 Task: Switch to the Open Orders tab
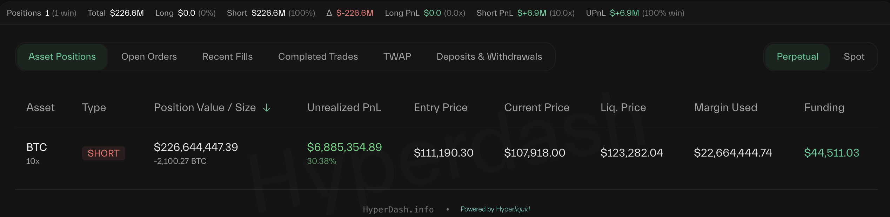click(x=149, y=57)
